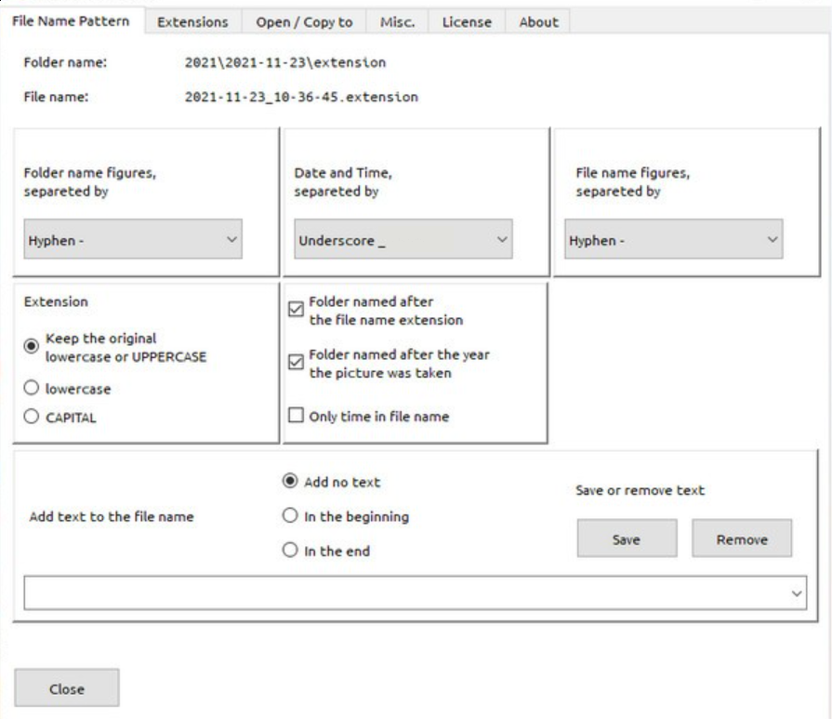
Task: Choose lowercase extension option
Action: 32,388
